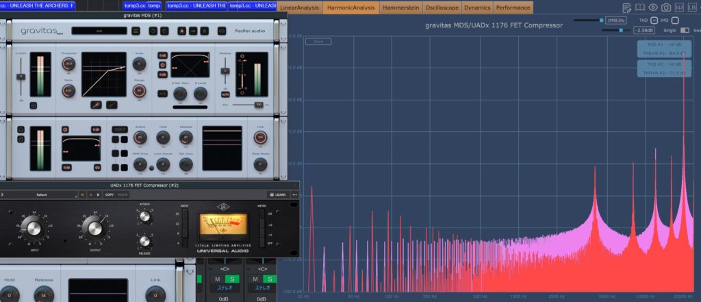Click the notes document icon

coord(626,8)
